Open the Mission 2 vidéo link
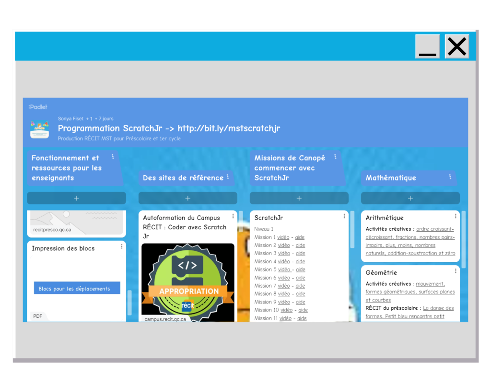Screen dimensions: 491x392 (x=284, y=246)
